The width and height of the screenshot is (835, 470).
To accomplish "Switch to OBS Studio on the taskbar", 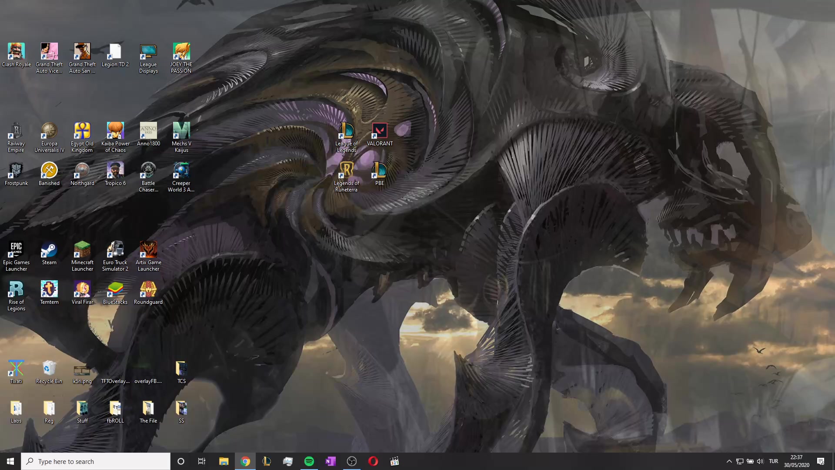I will pyautogui.click(x=352, y=461).
